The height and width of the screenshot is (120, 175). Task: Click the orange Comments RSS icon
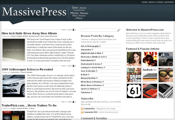pos(82,112)
